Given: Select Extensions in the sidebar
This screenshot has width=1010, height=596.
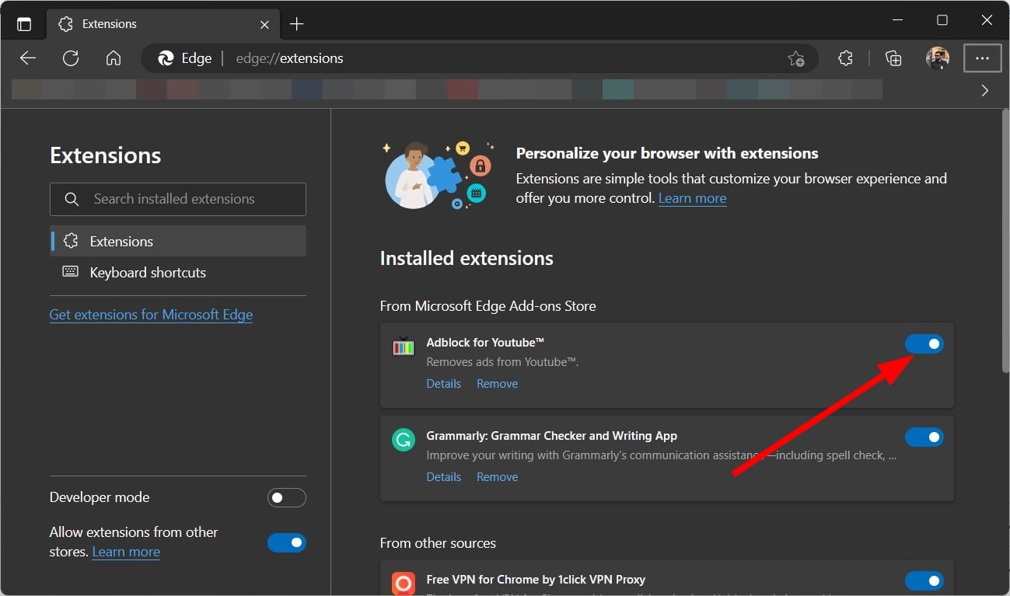Looking at the screenshot, I should point(178,241).
